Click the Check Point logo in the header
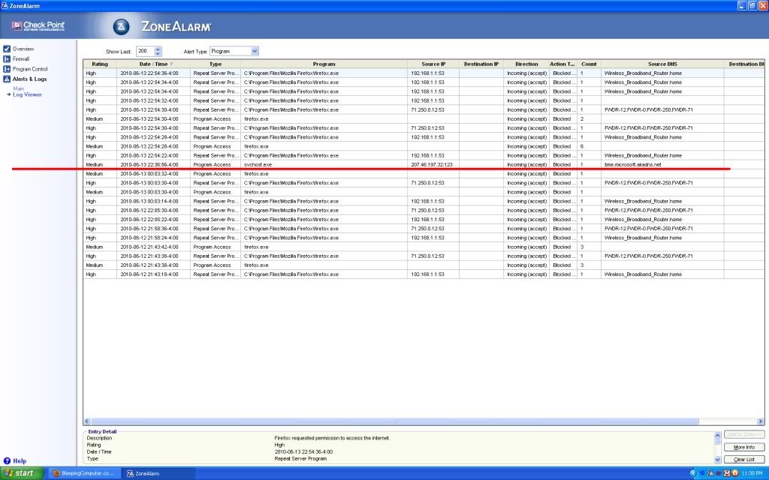The height and width of the screenshot is (480, 769). coord(38,26)
